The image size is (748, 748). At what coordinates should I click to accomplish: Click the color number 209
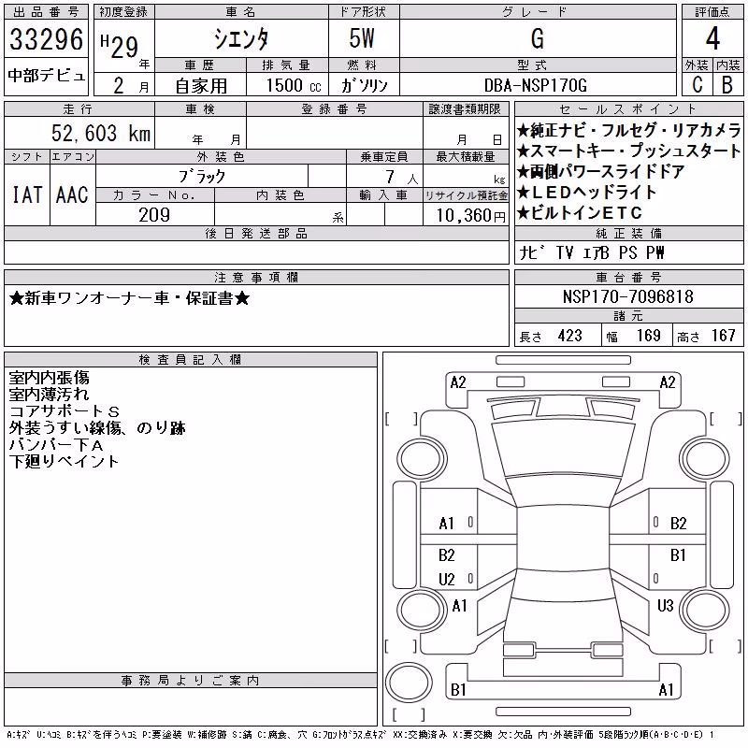point(154,215)
